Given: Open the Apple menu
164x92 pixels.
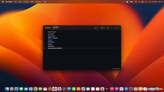Looking at the screenshot, I should pyautogui.click(x=3, y=2).
